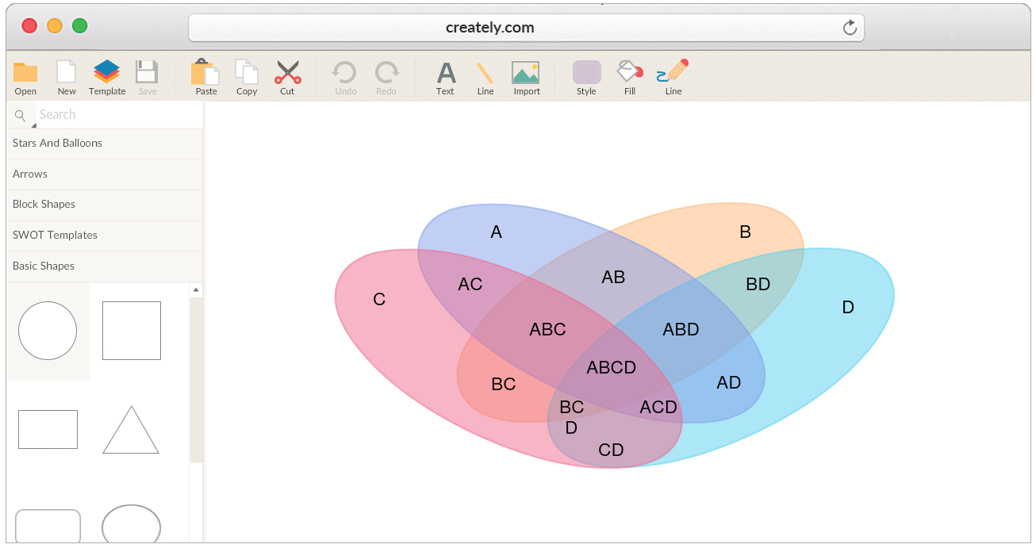Open the Style swatch option

587,72
